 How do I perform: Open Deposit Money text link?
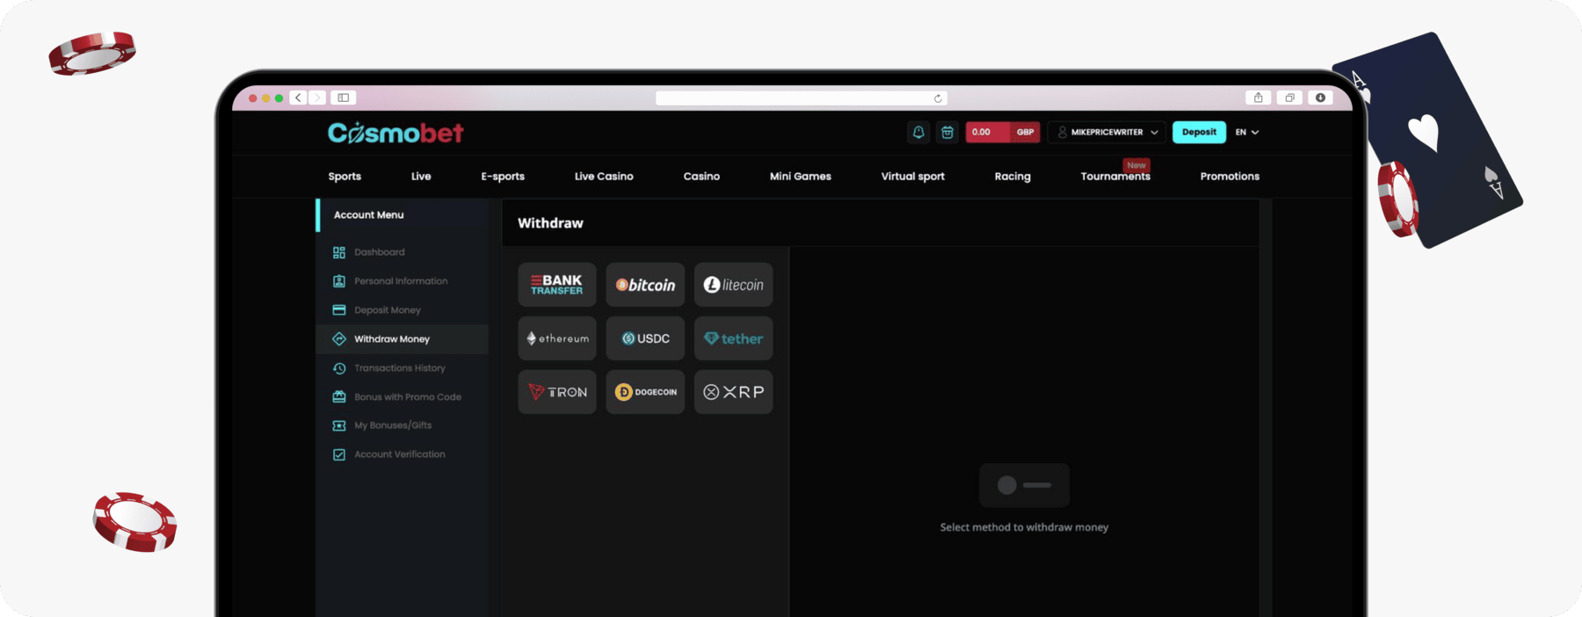point(388,310)
